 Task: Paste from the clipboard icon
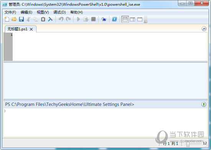coord(43,19)
